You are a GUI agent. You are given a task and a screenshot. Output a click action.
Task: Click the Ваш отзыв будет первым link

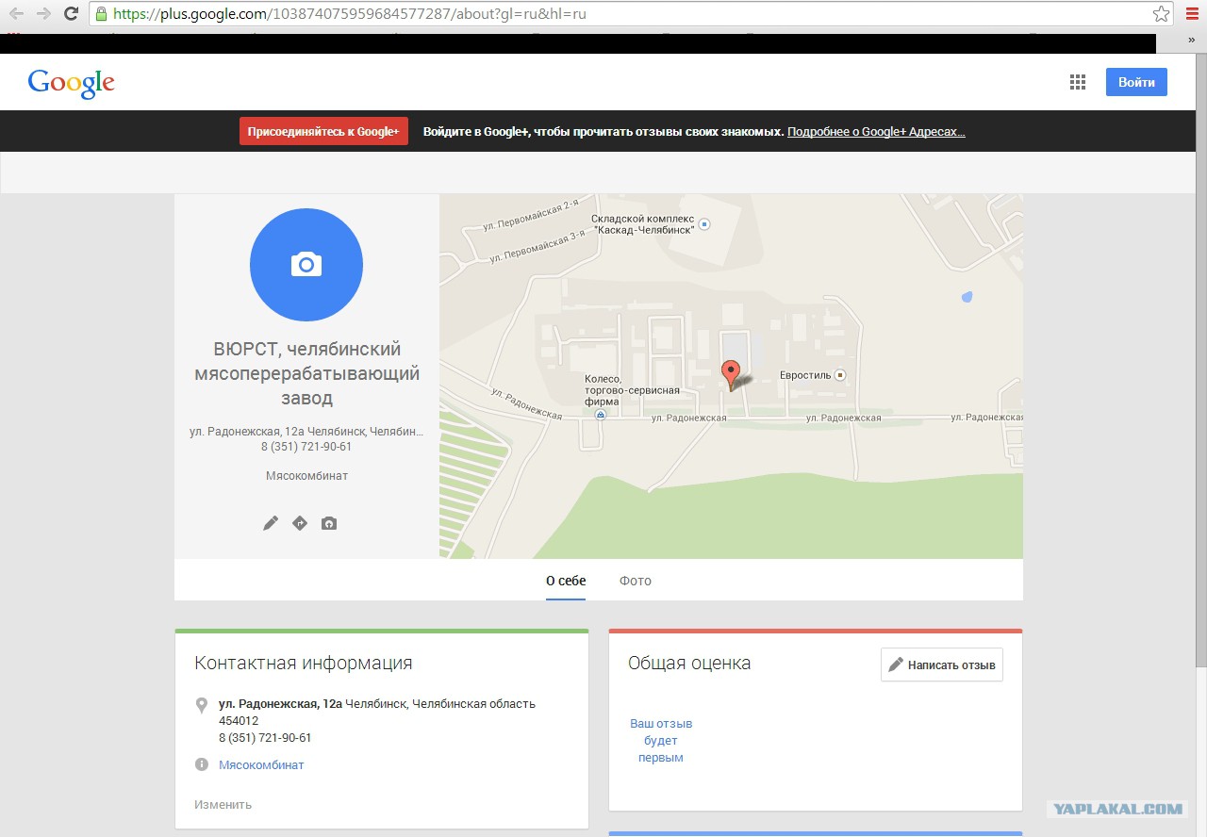click(661, 741)
